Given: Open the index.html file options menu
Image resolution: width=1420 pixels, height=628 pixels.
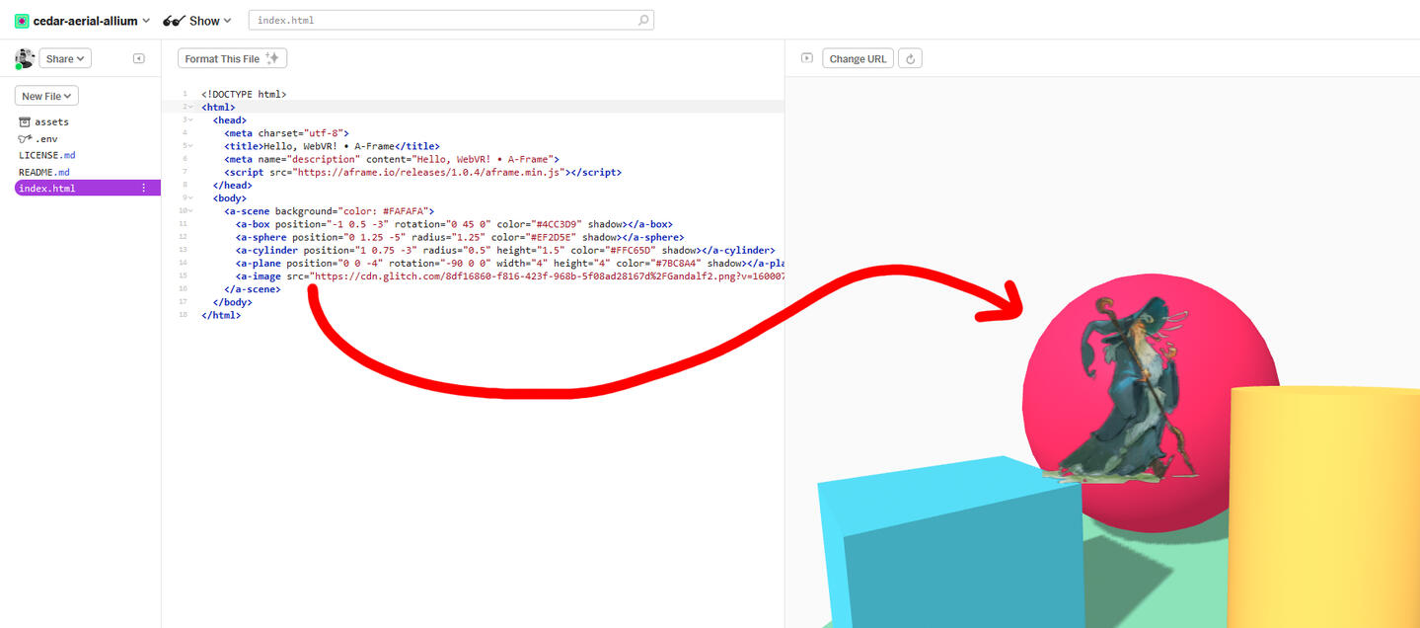Looking at the screenshot, I should pyautogui.click(x=144, y=189).
